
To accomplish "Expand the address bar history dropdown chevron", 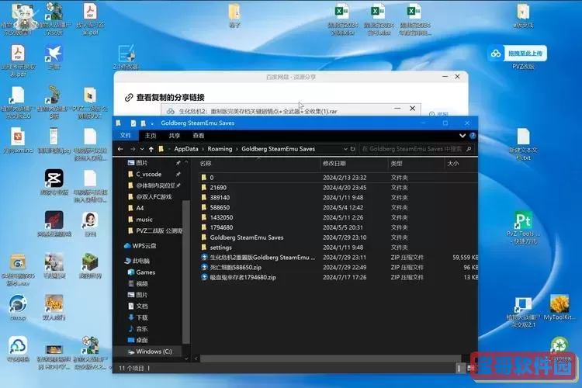I will pos(345,149).
